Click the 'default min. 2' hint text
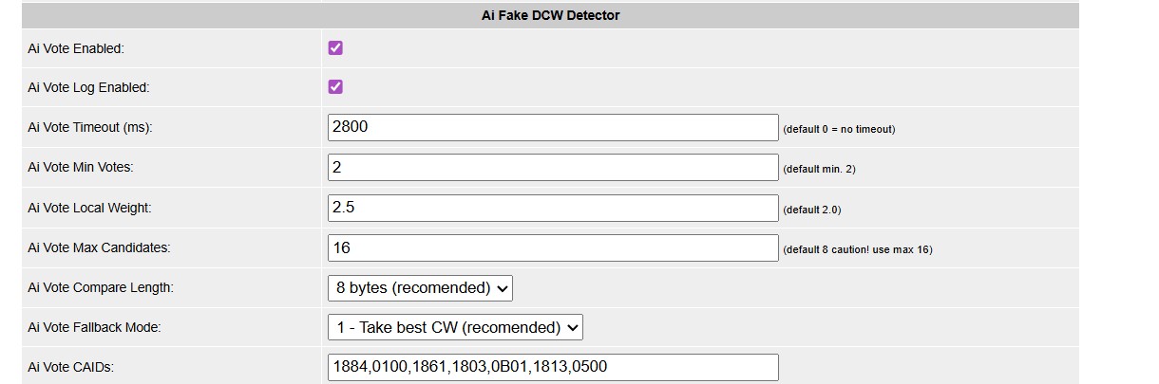This screenshot has width=1159, height=384. point(819,170)
